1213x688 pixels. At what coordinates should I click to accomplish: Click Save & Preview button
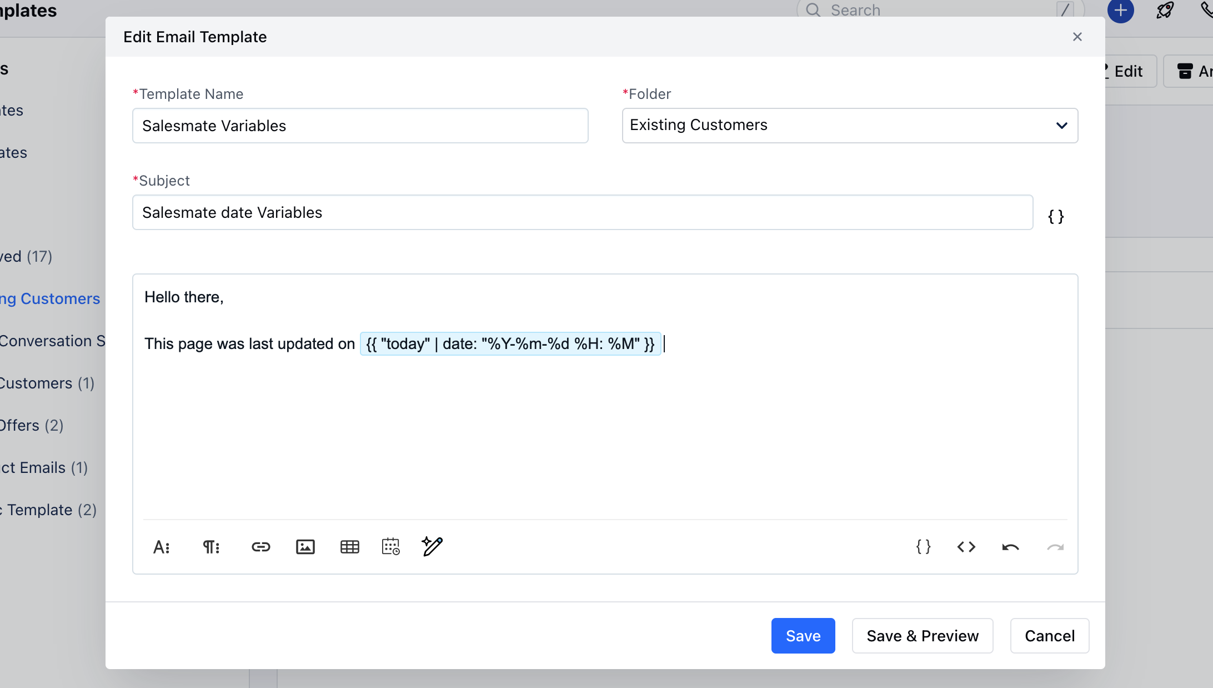(923, 636)
